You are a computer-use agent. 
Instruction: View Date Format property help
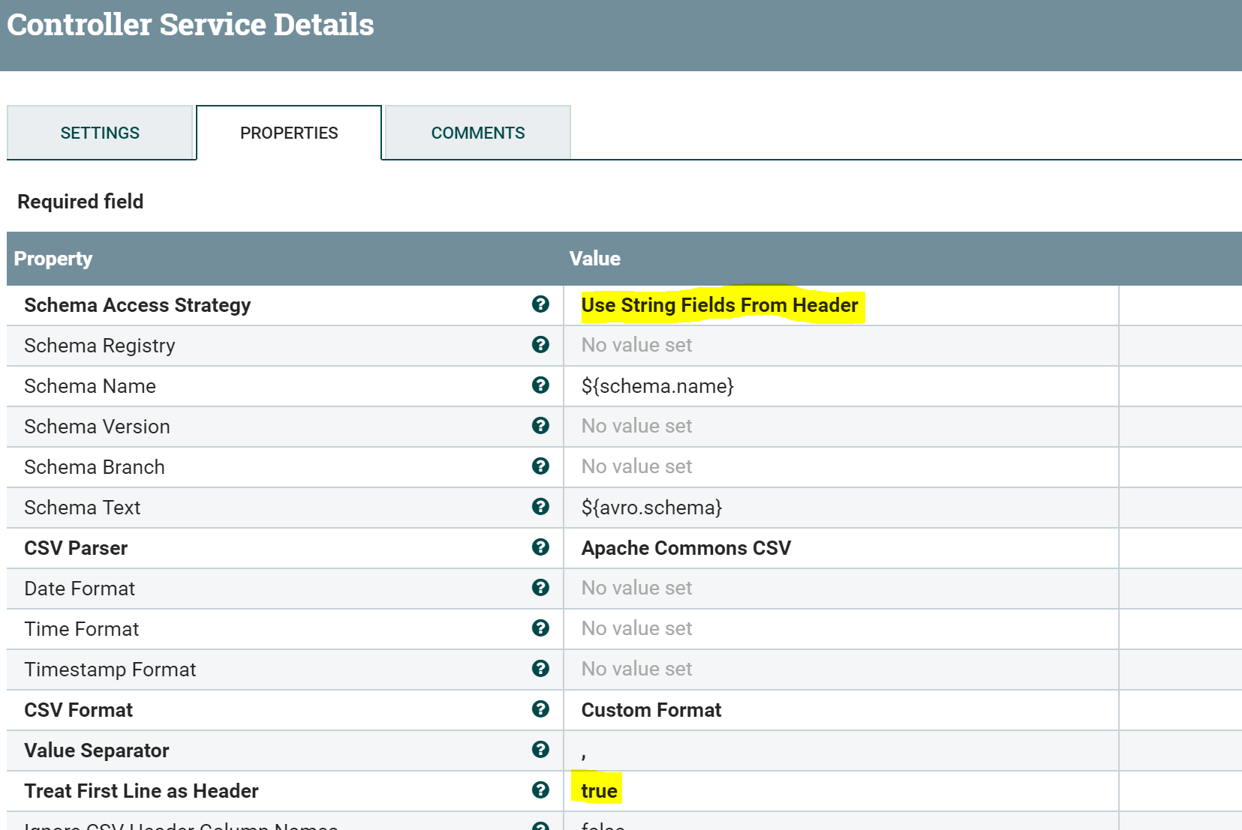pos(541,588)
